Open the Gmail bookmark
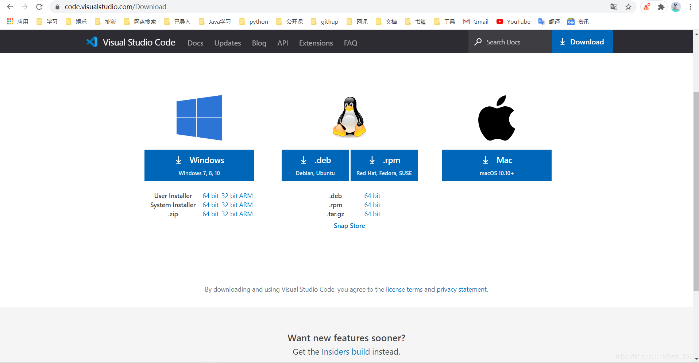 (x=475, y=21)
